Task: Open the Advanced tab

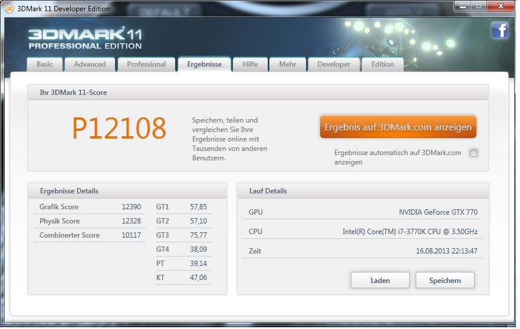Action: click(x=90, y=64)
